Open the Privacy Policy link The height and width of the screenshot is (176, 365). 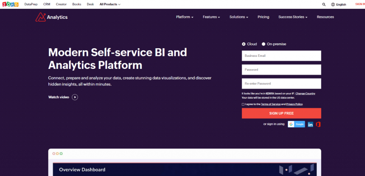[x=294, y=104]
